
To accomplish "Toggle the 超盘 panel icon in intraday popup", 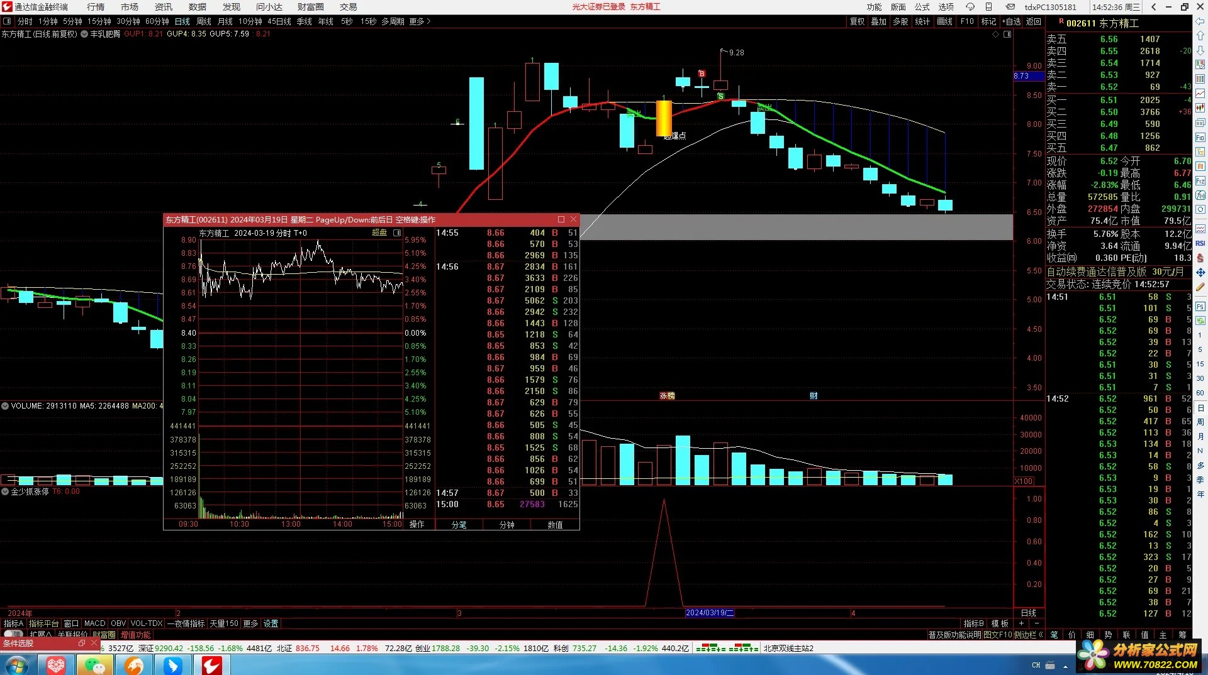I will (397, 233).
